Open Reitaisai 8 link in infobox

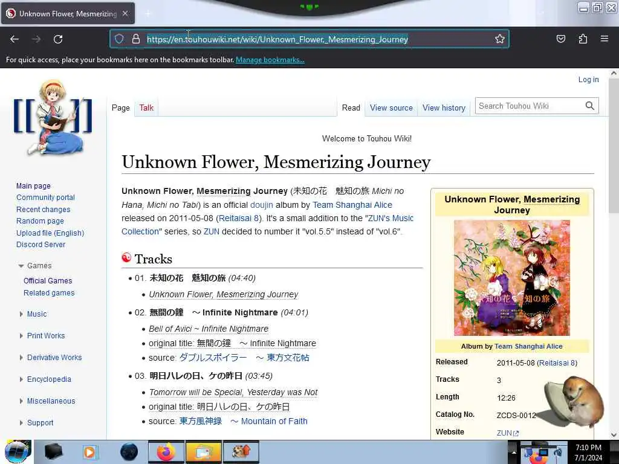557,363
